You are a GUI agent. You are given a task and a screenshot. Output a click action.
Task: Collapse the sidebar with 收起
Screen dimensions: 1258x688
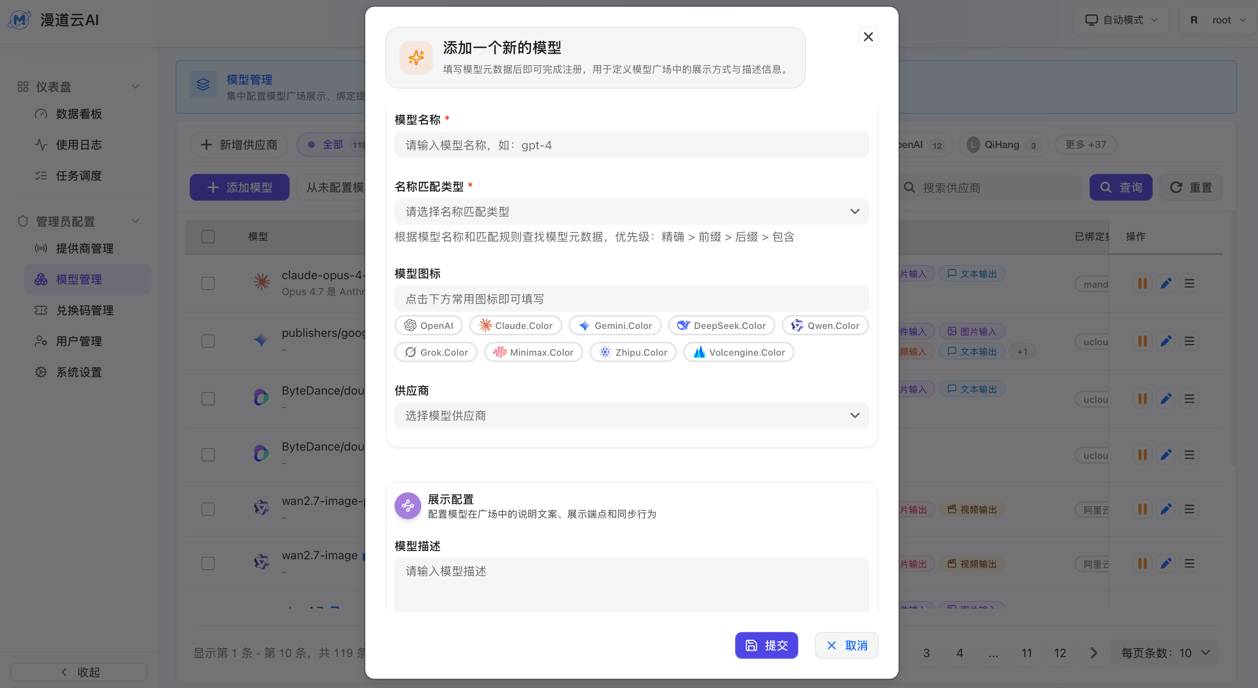(79, 672)
